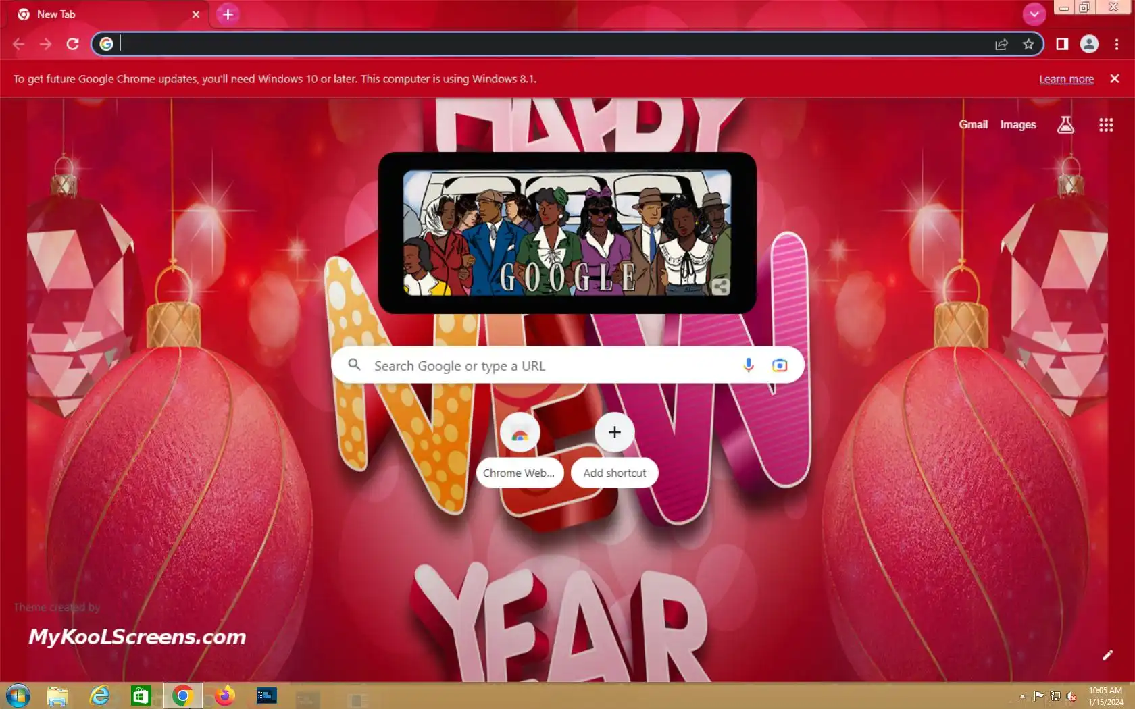Select the New Tab browser tab

108,14
